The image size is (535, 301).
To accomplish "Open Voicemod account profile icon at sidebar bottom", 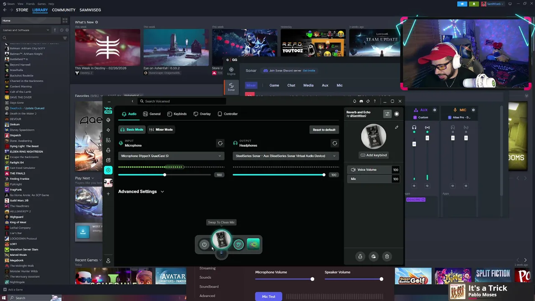I will 108,261.
